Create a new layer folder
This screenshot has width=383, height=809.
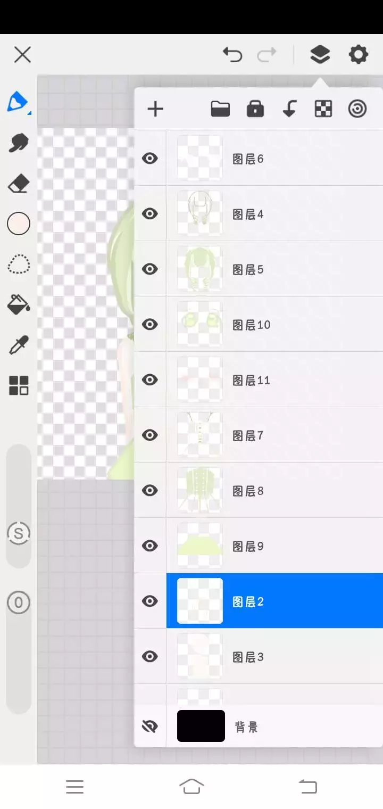pyautogui.click(x=220, y=109)
